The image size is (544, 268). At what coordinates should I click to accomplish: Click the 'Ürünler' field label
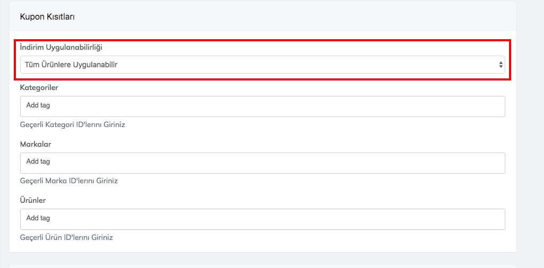(33, 200)
